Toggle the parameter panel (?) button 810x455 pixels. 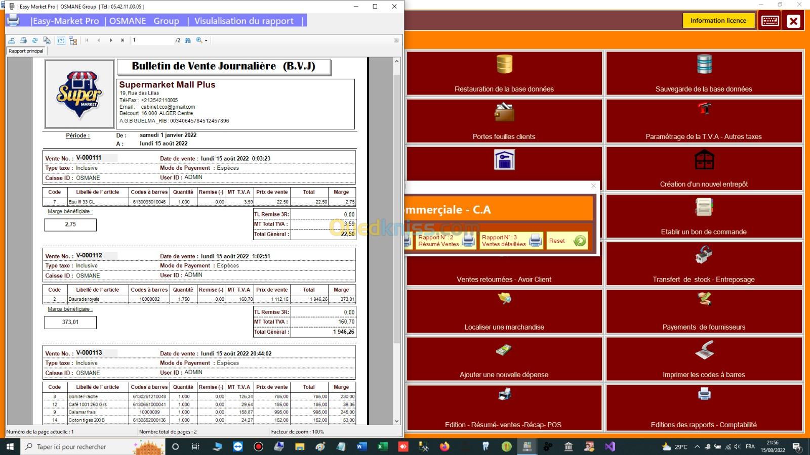tap(61, 40)
